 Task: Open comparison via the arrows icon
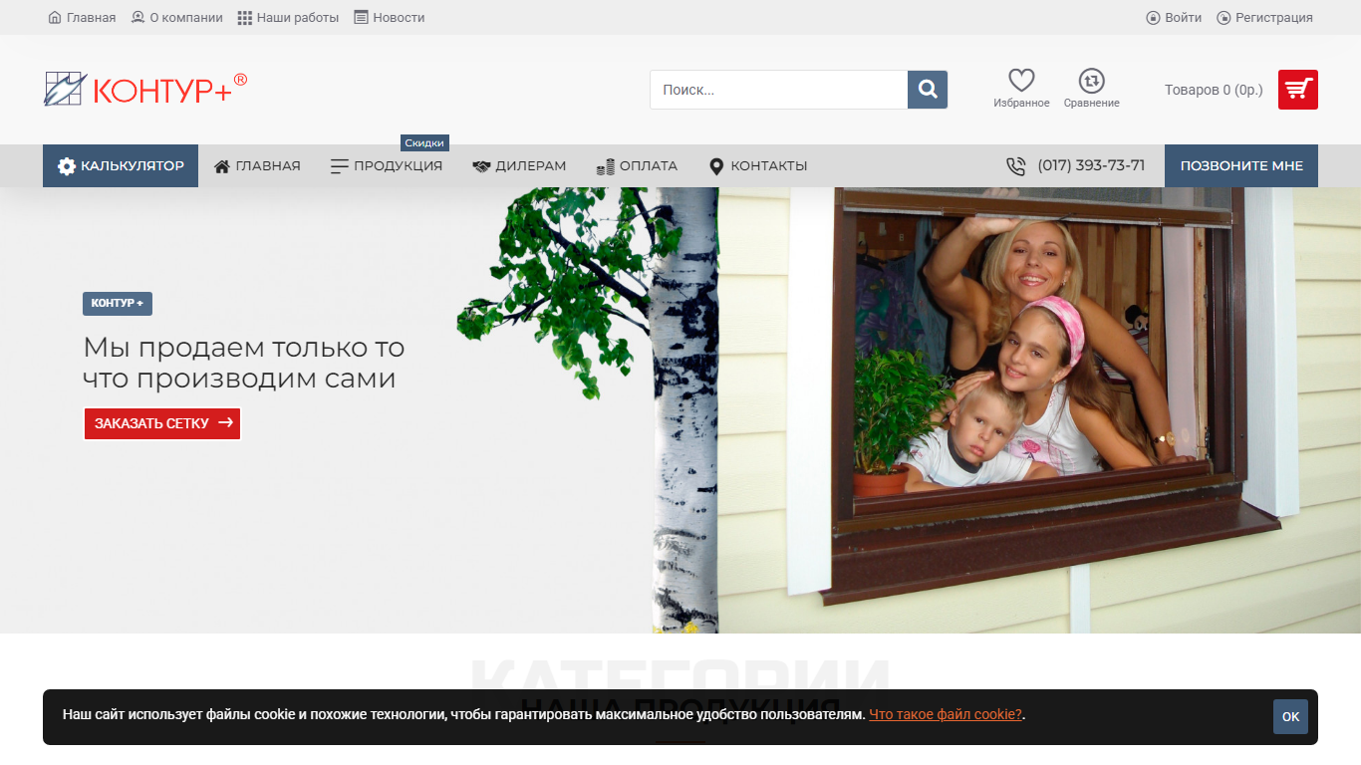pos(1091,81)
